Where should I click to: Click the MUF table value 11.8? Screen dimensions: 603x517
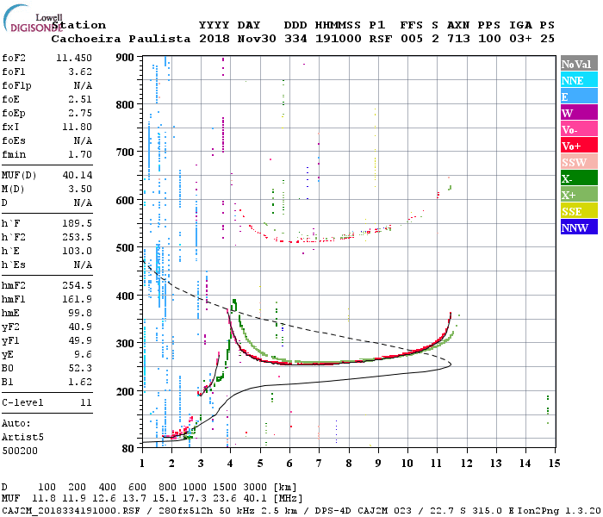(43, 498)
